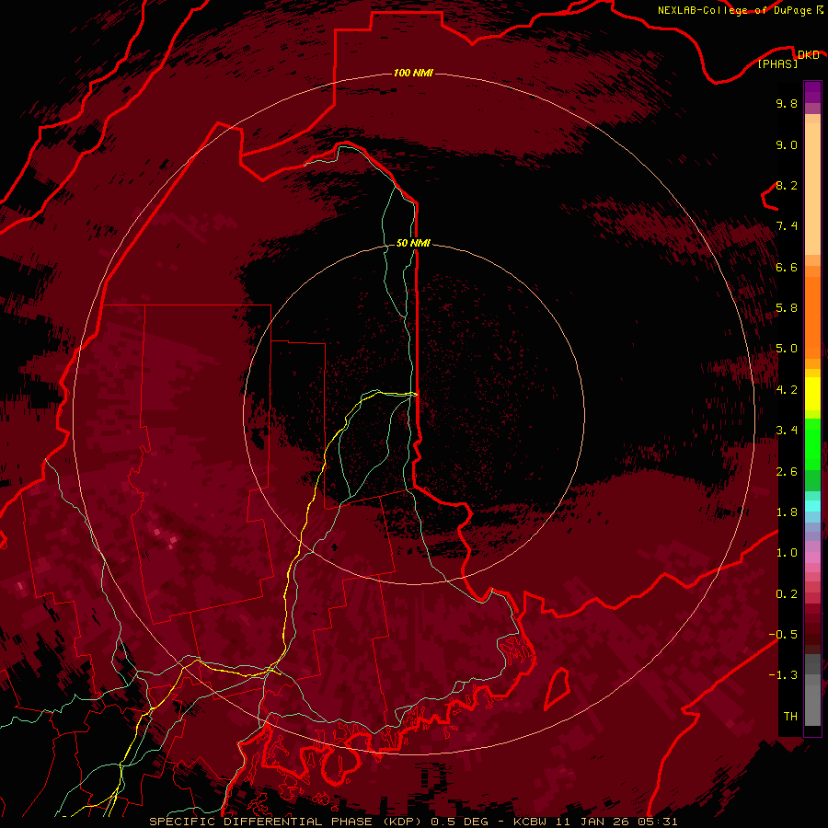The height and width of the screenshot is (828, 828).
Task: Click the 2.6 scale value
Action: click(787, 472)
